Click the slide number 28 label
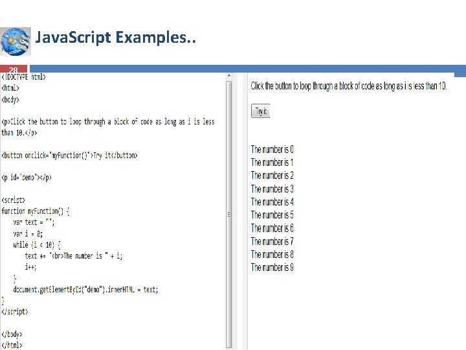The width and height of the screenshot is (466, 350). [x=14, y=69]
